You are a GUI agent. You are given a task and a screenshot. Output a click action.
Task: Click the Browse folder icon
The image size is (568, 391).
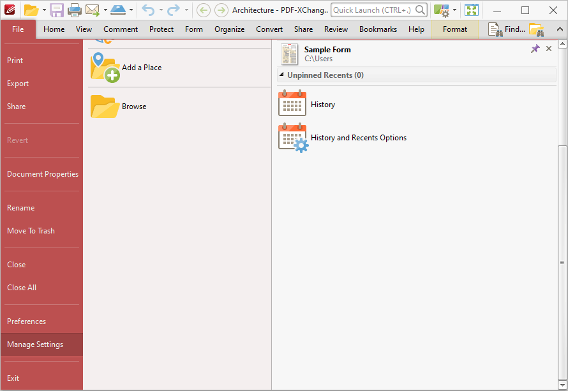click(x=105, y=107)
